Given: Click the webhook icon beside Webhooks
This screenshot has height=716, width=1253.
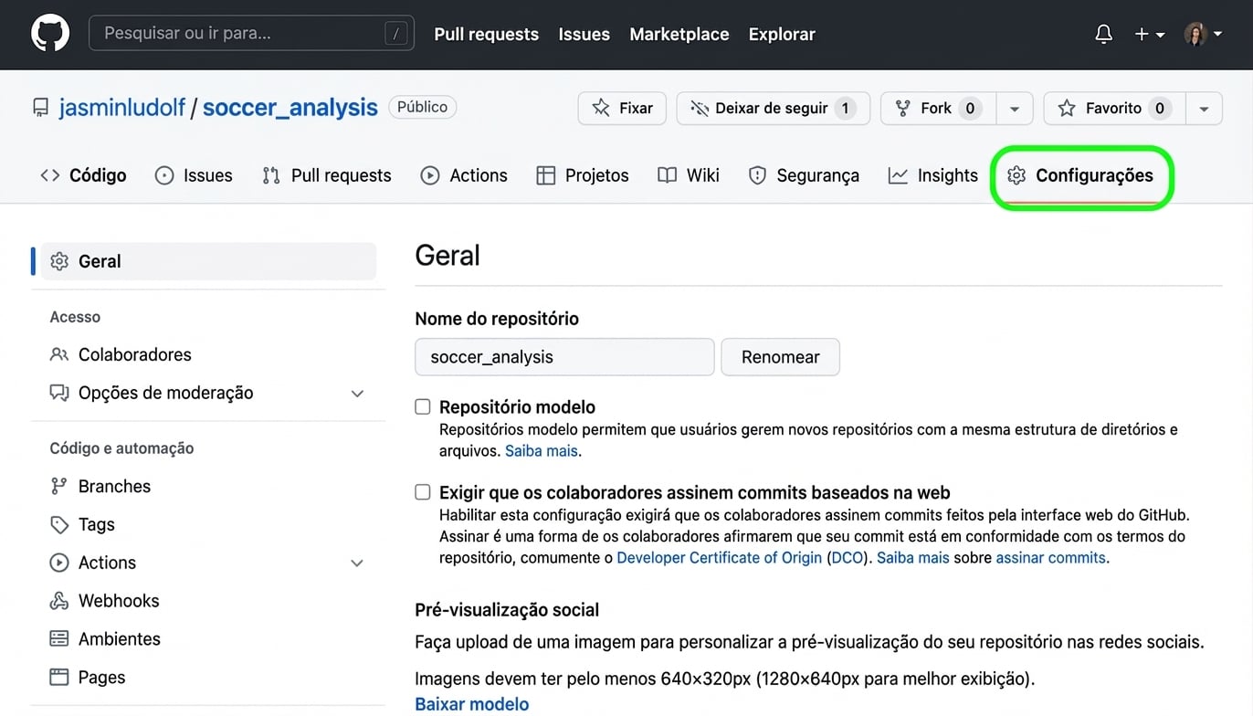Looking at the screenshot, I should click(59, 601).
